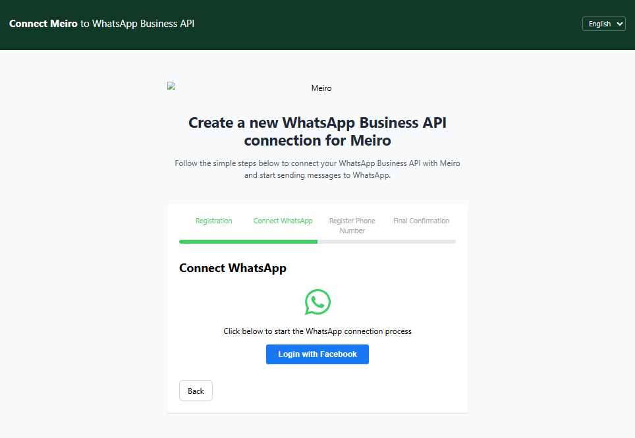Viewport: 635px width, 438px height.
Task: Click the 'Click below to start' instruction text
Action: pyautogui.click(x=317, y=331)
